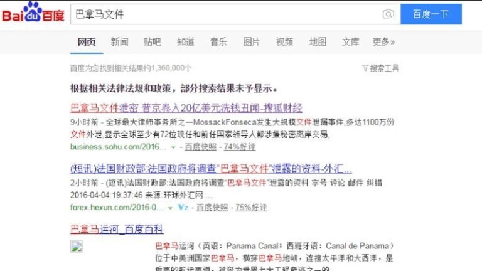482x271 pixels.
Task: Click the Baidu logo
Action: (33, 13)
